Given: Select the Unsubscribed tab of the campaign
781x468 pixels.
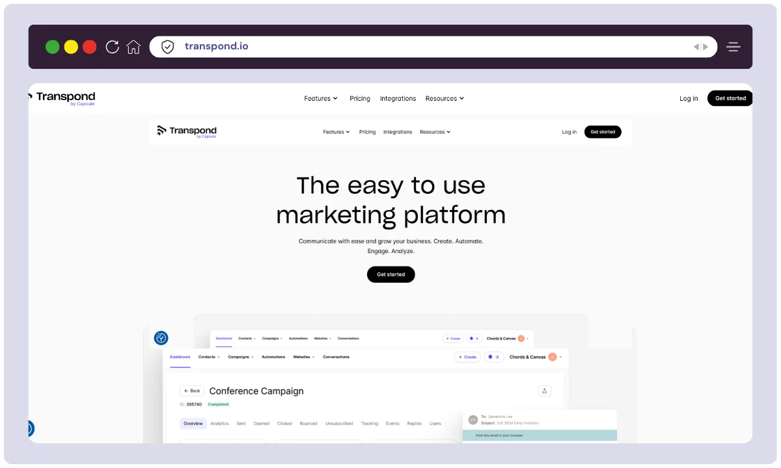Looking at the screenshot, I should [339, 424].
